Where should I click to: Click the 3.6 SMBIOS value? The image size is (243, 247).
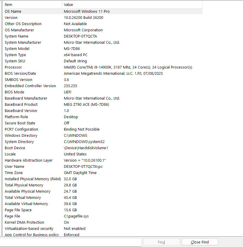coord(66,79)
